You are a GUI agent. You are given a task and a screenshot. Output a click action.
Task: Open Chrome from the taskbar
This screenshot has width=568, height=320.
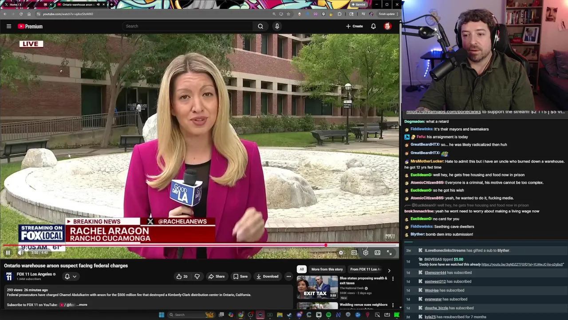(241, 315)
